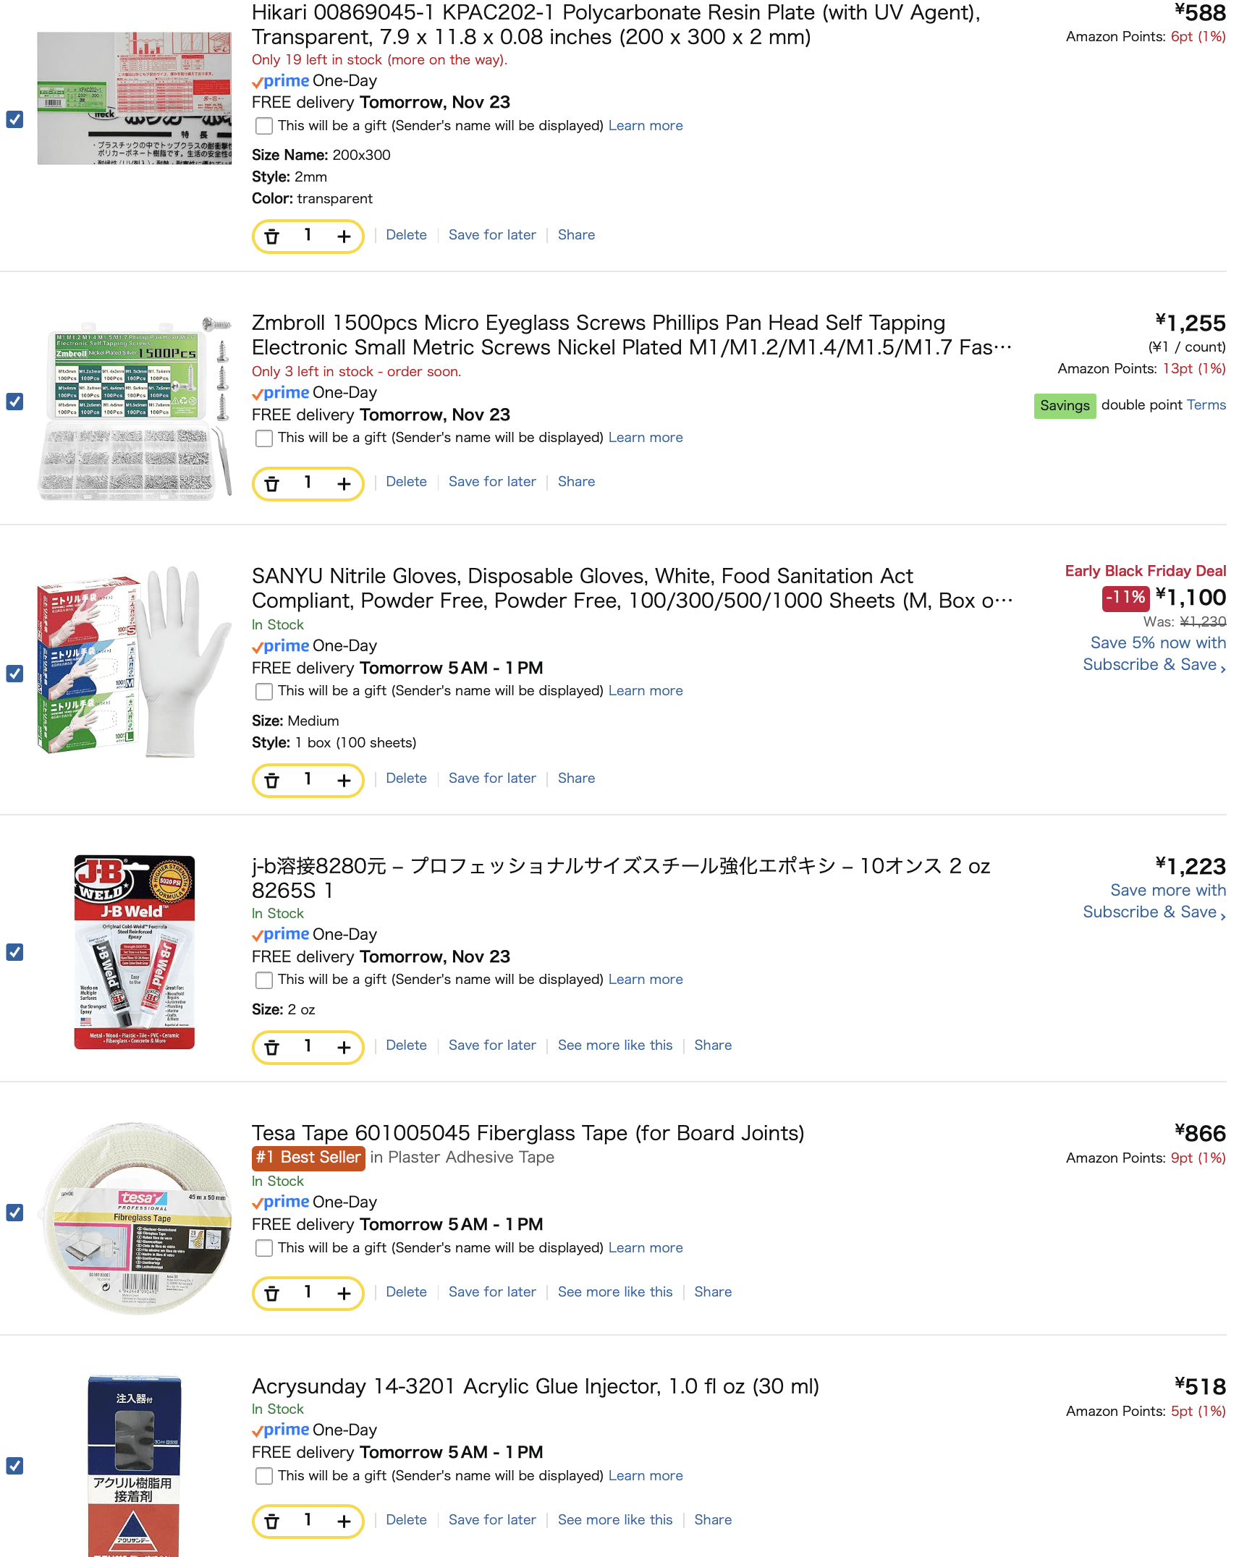Click trash icon for Zmbroll Eyeglass Screws
The image size is (1239, 1557).
pos(272,484)
